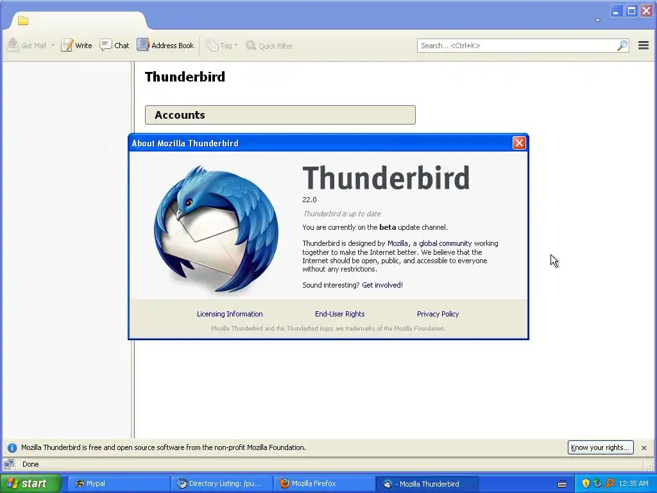Switch to Directory Listing taskbar window
Viewport: 657px width, 493px height.
click(221, 483)
